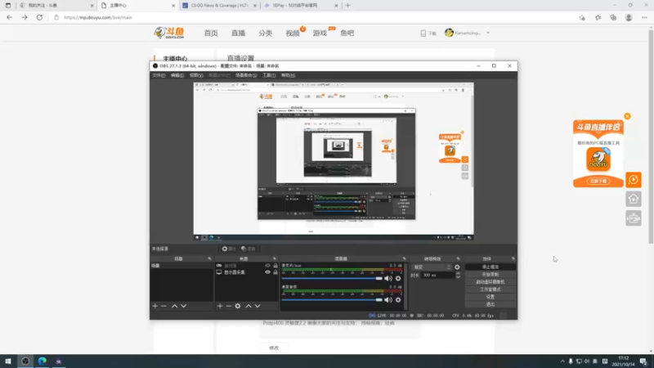Image resolution: width=654 pixels, height=368 pixels.
Task: Switch to 5EPlay browser tab
Action: point(300,6)
